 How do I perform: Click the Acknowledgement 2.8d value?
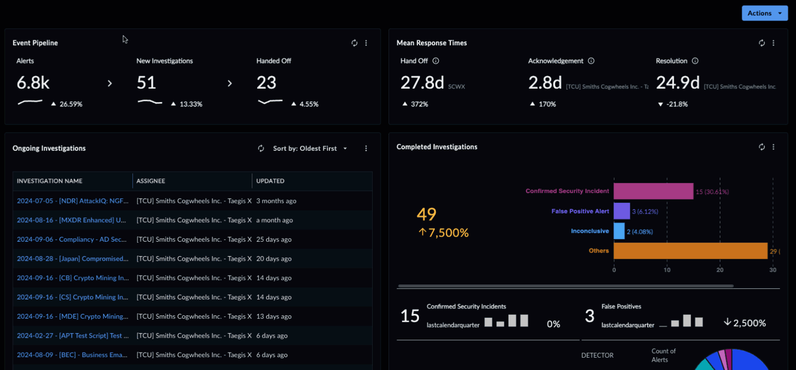545,83
